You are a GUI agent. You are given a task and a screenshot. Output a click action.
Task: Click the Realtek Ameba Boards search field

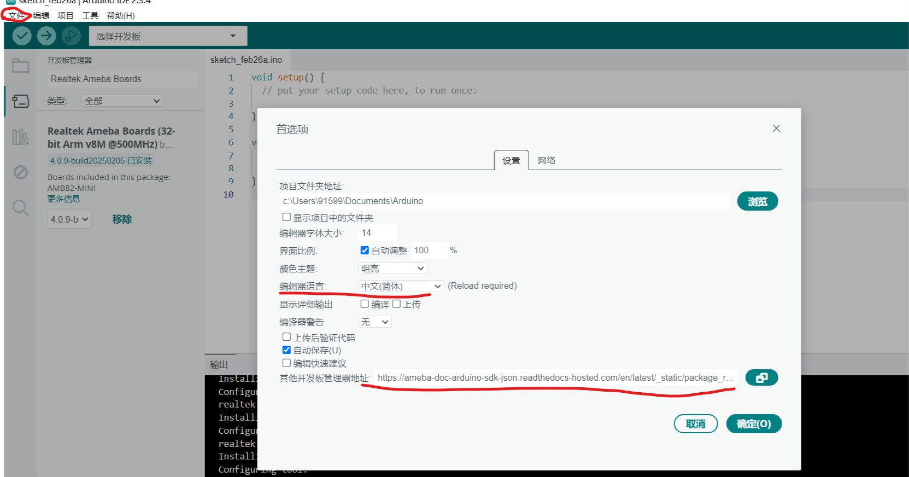click(122, 79)
